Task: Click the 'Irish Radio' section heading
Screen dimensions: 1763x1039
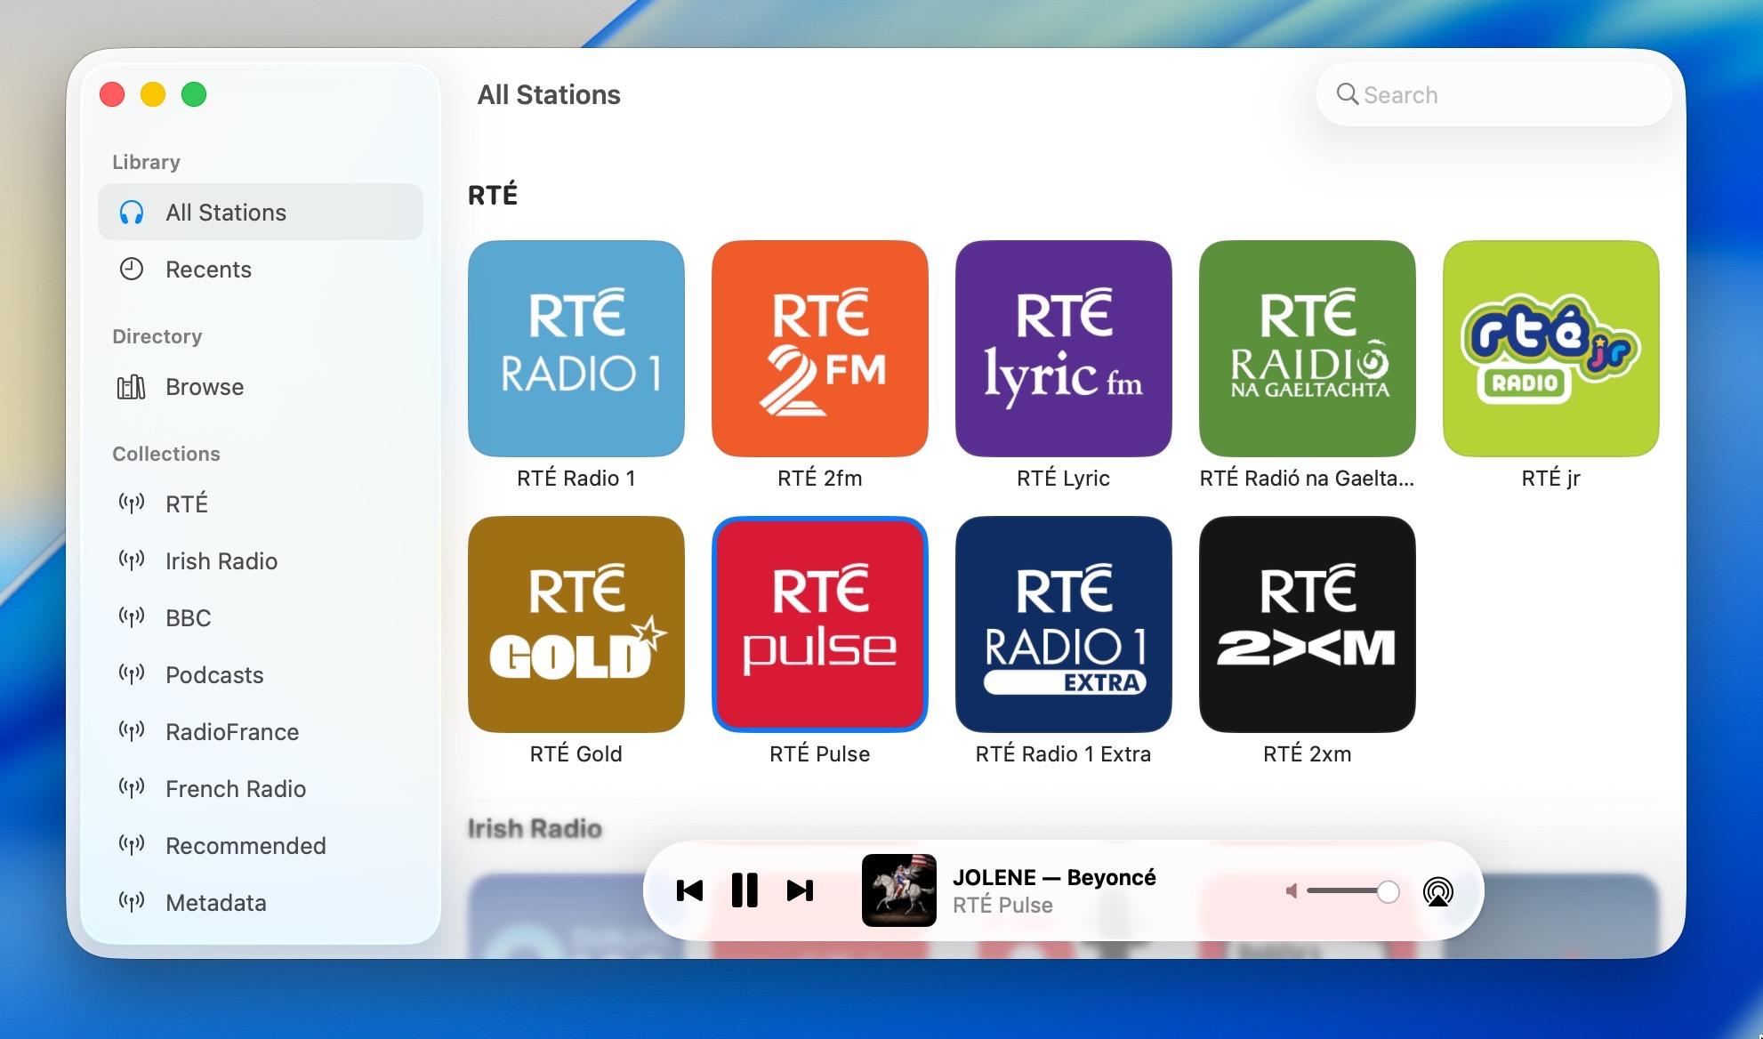Action: [535, 829]
